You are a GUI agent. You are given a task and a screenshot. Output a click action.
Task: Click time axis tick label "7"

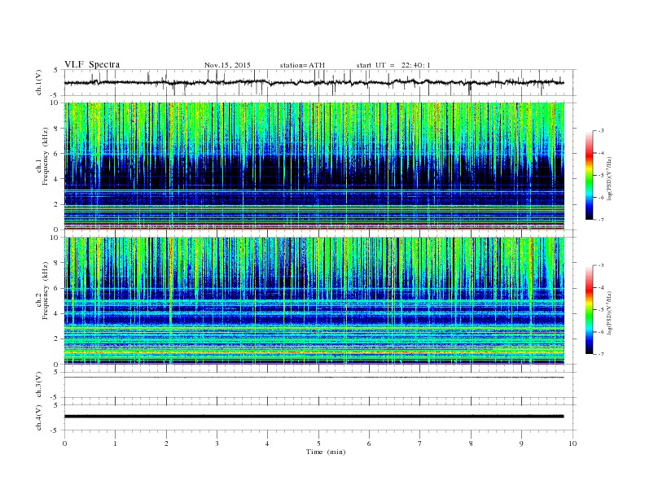click(420, 443)
